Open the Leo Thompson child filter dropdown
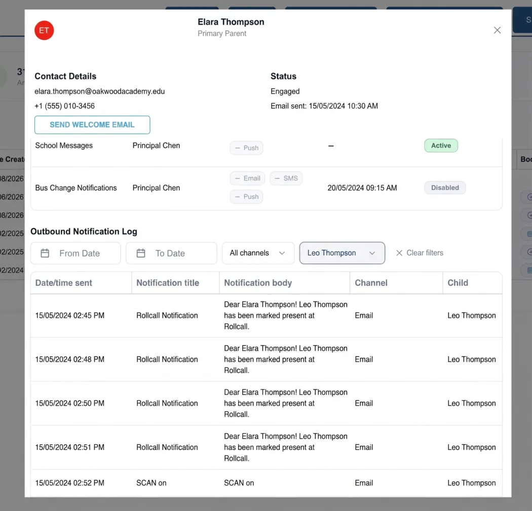Screen dimensions: 532x511 coord(342,253)
